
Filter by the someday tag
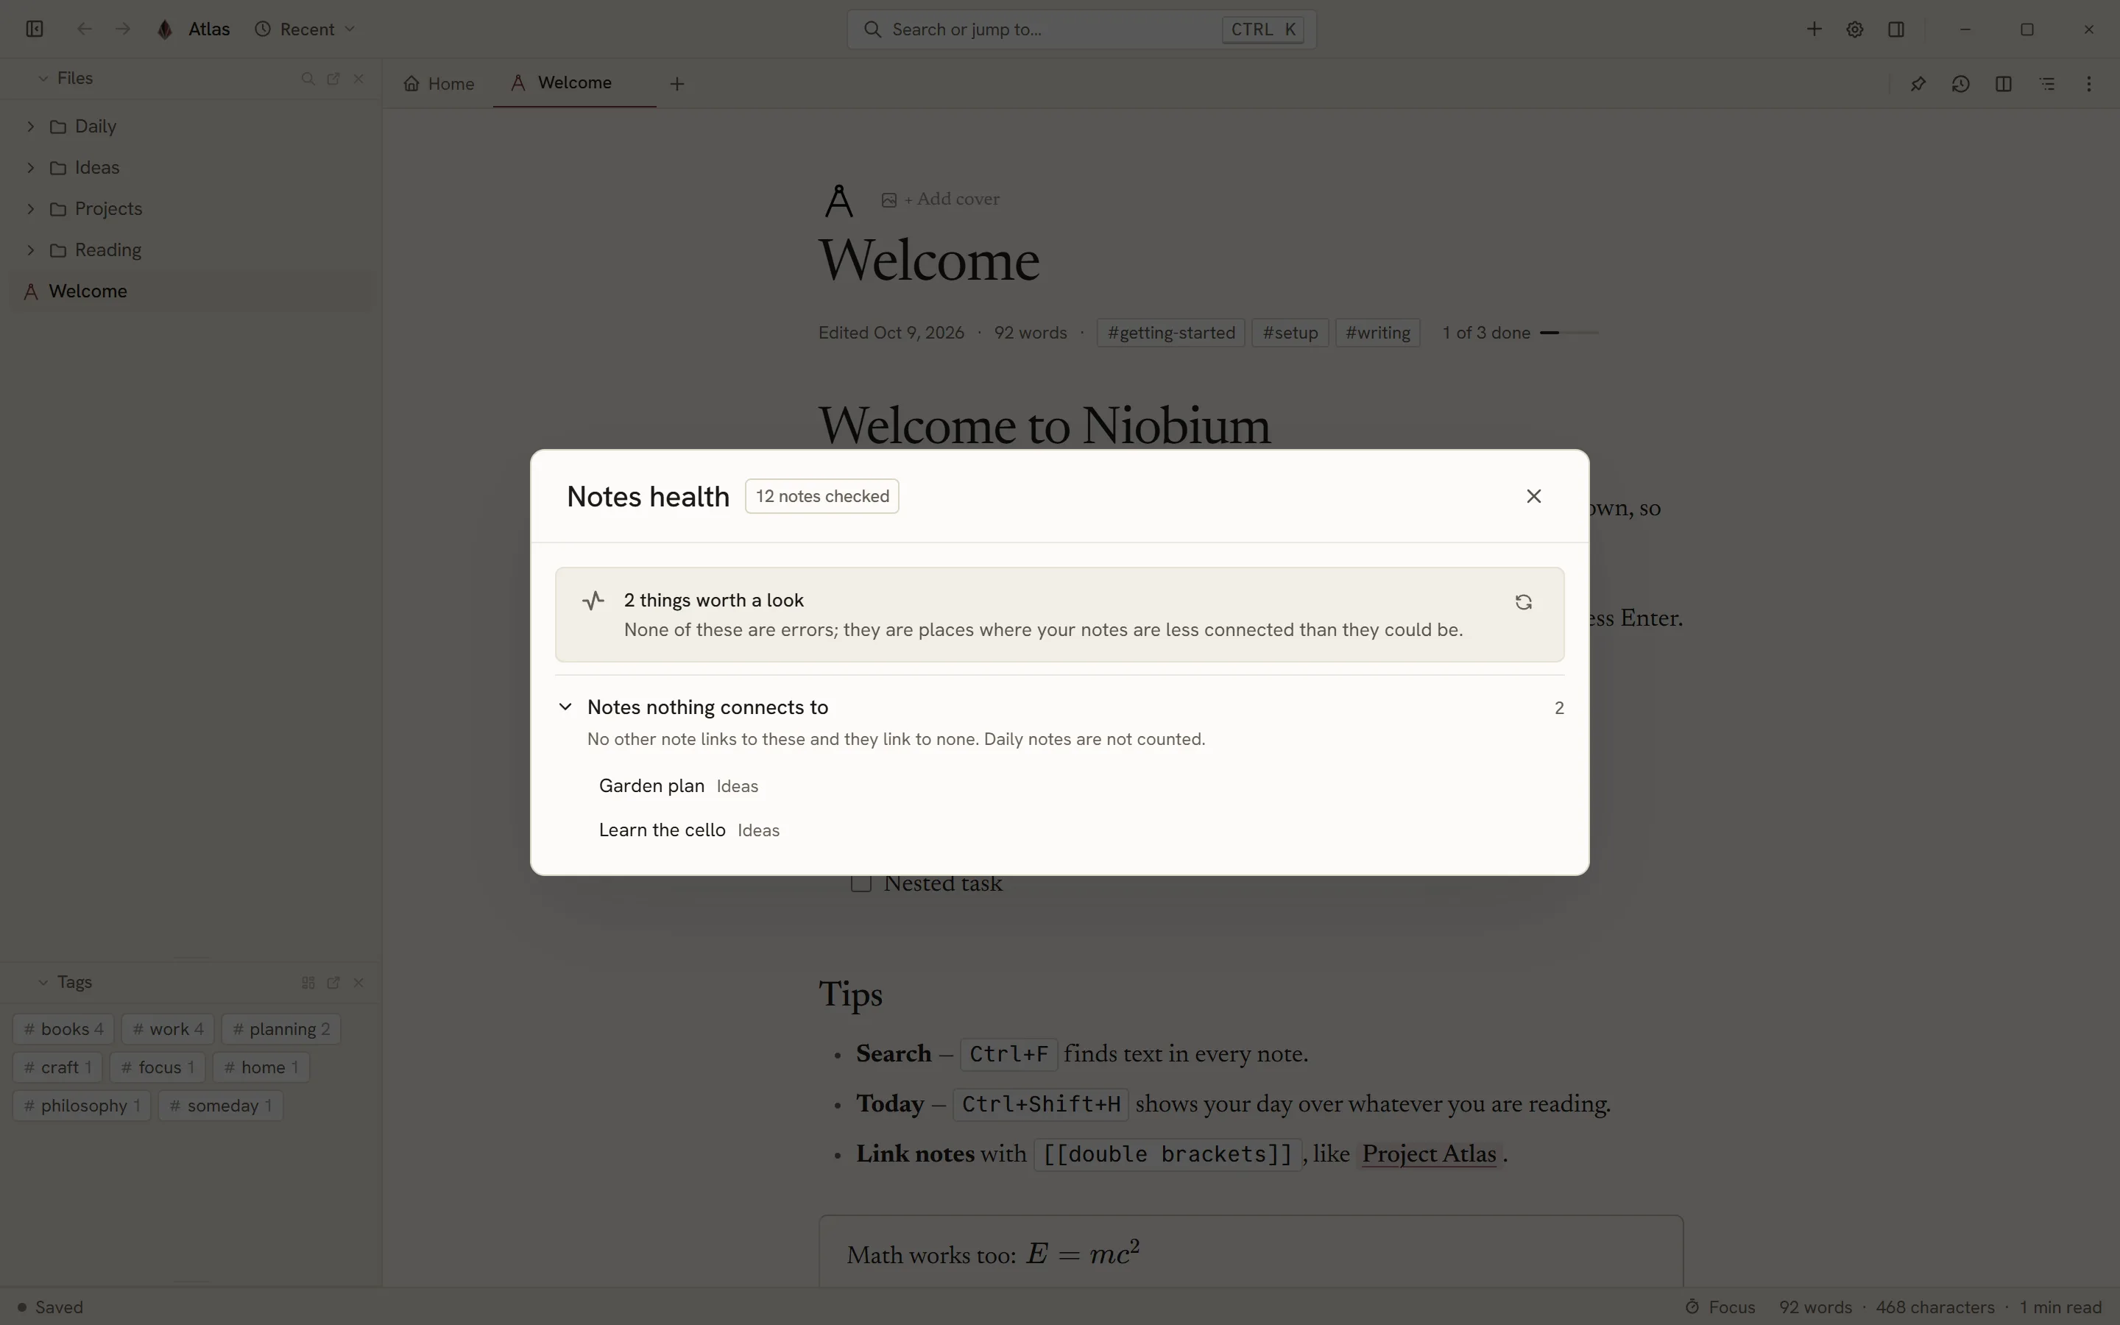[x=221, y=1106]
